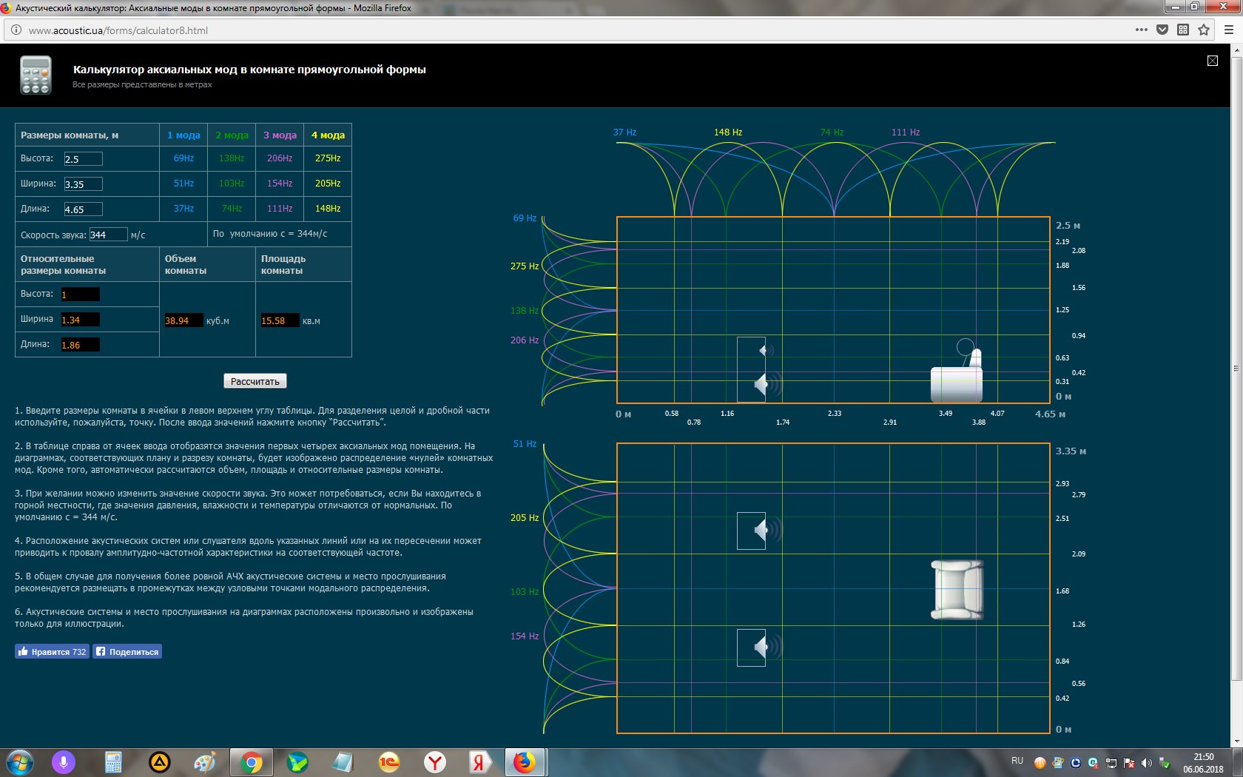Open the page actions three-dot menu
1243x777 pixels.
1142,30
